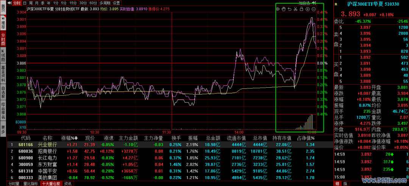Screen dimensions: 409x186
Task: Switch to 十大重仓股 bottom tab
Action: click(52, 184)
